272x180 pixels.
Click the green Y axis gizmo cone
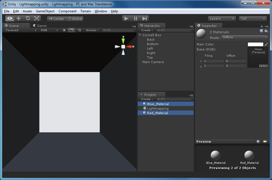pyautogui.click(x=123, y=41)
